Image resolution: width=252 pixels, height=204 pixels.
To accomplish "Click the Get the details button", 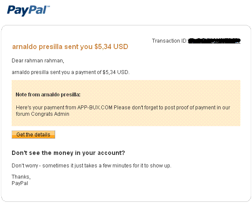I will 33,134.
